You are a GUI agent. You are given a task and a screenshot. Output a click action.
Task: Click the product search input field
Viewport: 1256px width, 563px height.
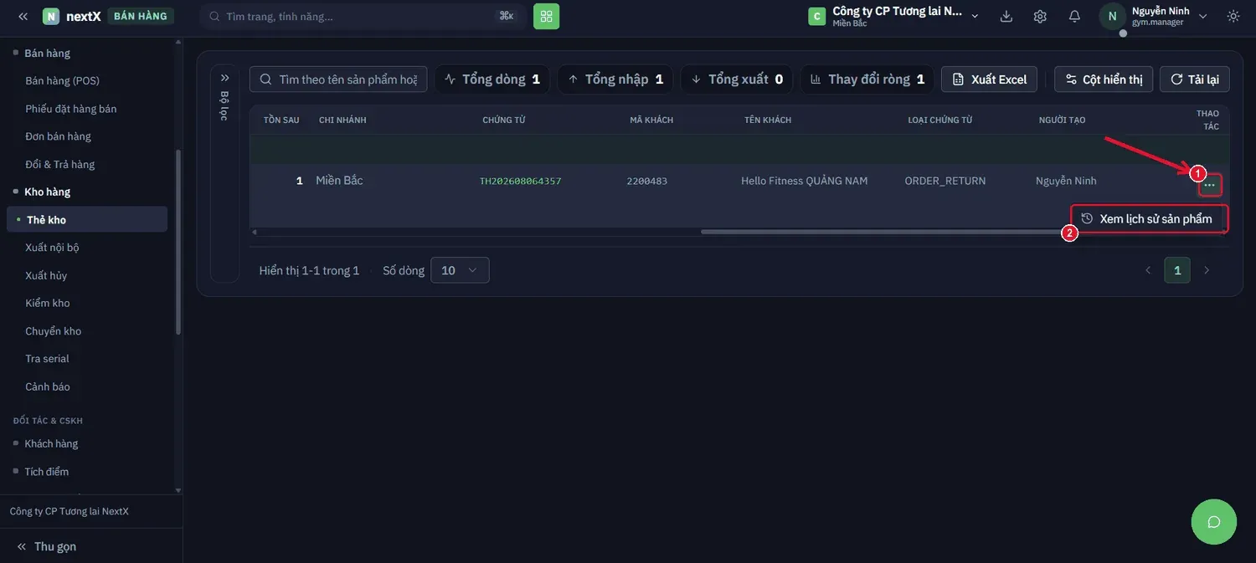click(x=339, y=79)
